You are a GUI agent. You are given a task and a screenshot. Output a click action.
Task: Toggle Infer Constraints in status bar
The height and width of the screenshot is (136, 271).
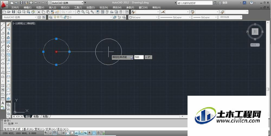(46, 133)
